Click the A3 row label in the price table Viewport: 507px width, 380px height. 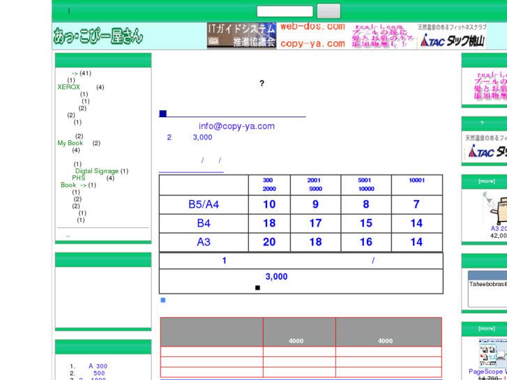(x=204, y=242)
